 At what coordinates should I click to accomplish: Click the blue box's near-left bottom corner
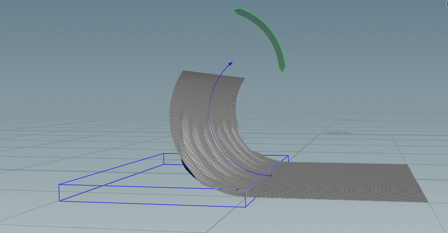coord(60,200)
